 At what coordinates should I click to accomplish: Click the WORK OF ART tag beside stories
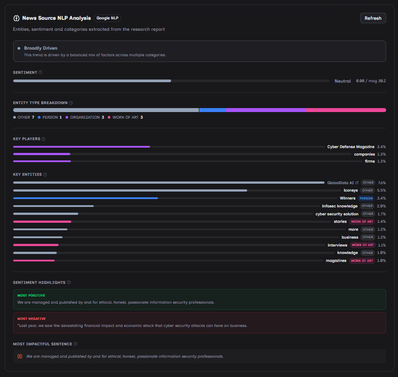[x=362, y=221]
